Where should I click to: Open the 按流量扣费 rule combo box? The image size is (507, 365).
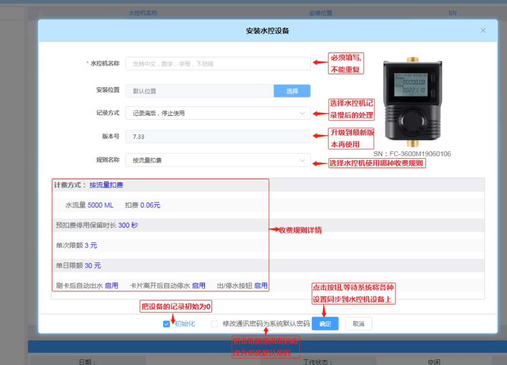(218, 160)
